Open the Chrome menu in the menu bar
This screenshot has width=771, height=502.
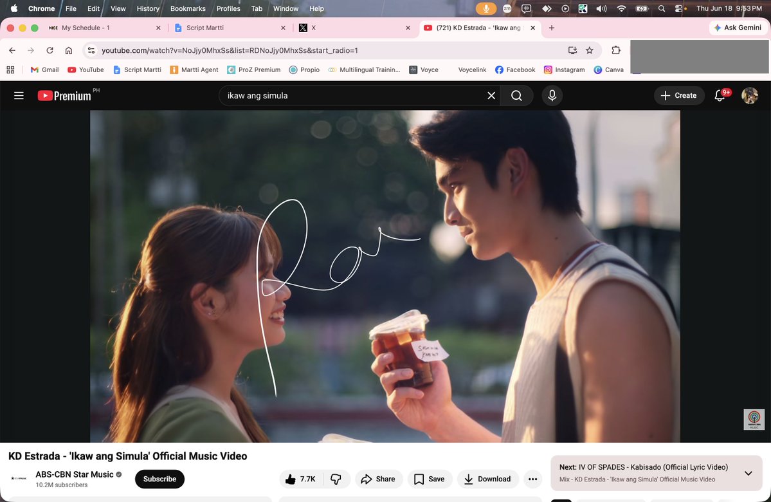[x=41, y=8]
